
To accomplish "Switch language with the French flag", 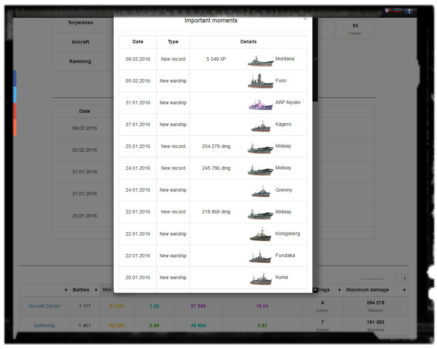I will [x=387, y=11].
